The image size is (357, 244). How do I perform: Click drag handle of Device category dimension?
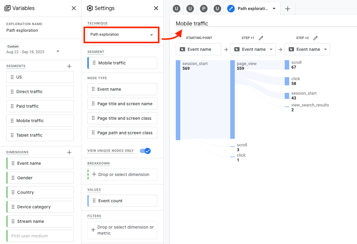pos(13,207)
